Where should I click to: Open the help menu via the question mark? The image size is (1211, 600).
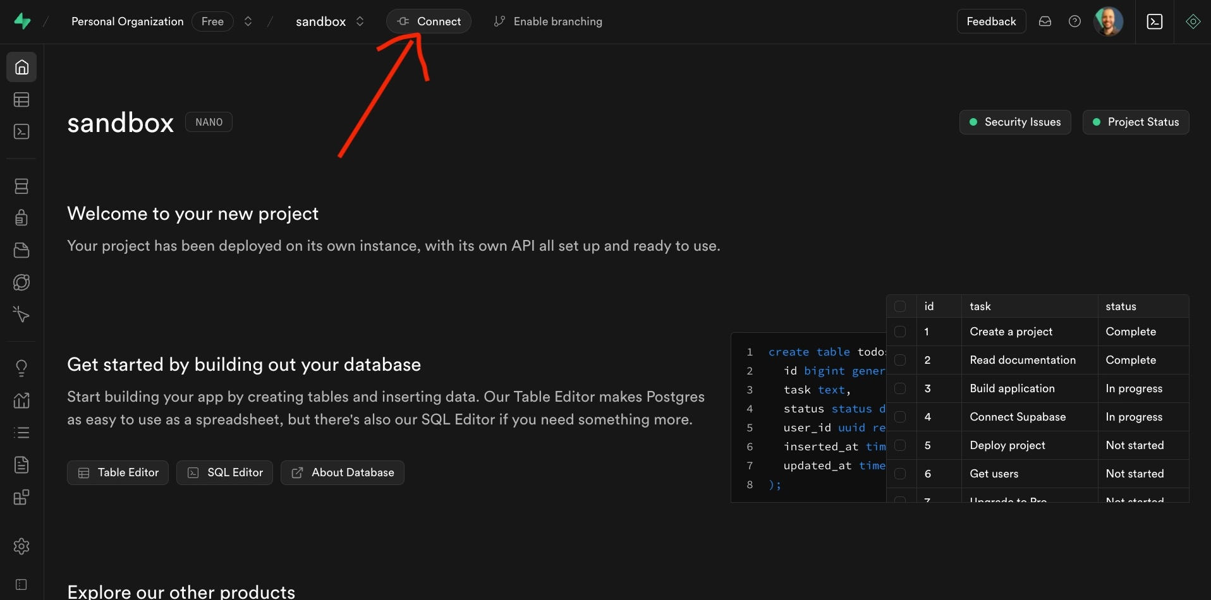click(1074, 21)
